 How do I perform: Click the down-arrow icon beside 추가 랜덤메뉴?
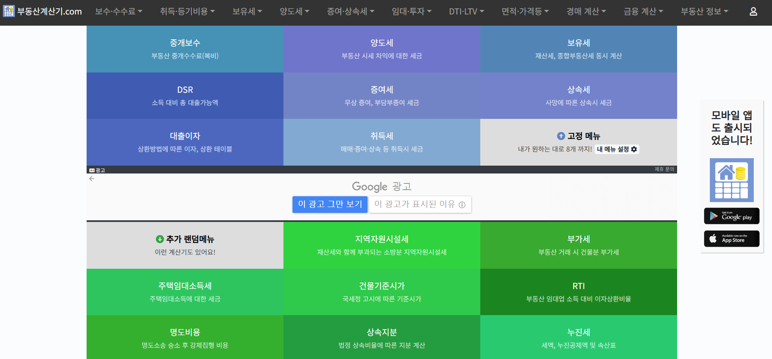160,239
